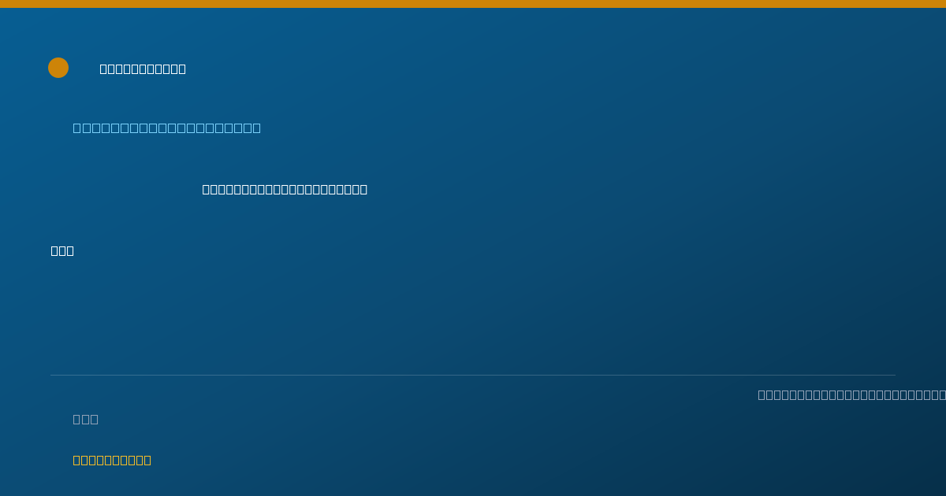Select the white title text beside orange circle
Image resolution: width=946 pixels, height=496 pixels.
click(x=143, y=68)
